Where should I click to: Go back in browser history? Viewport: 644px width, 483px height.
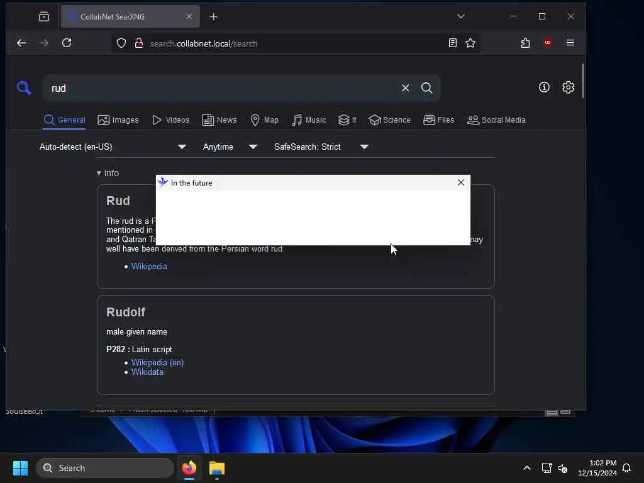(21, 43)
